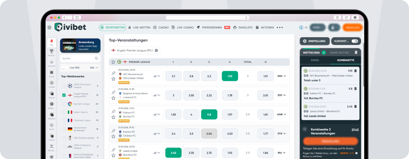Screen dimensions: 409x159
Task: Favorite the Brighton vs Liverpool match star
Action: (x=113, y=98)
